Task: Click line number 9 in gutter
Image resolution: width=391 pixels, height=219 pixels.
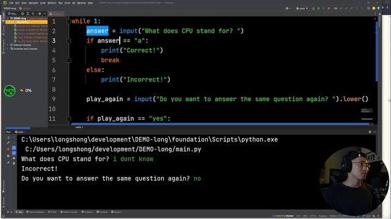Action: coord(54,99)
